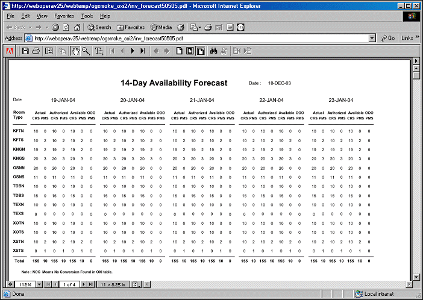Click the browser Home icon
The width and height of the screenshot is (423, 300).
(x=77, y=27)
